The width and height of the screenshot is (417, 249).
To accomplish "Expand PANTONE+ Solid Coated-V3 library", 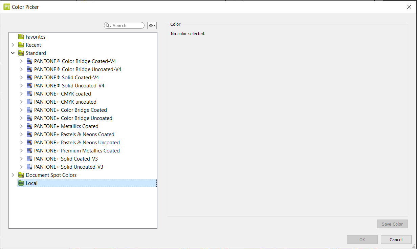I will (x=21, y=159).
